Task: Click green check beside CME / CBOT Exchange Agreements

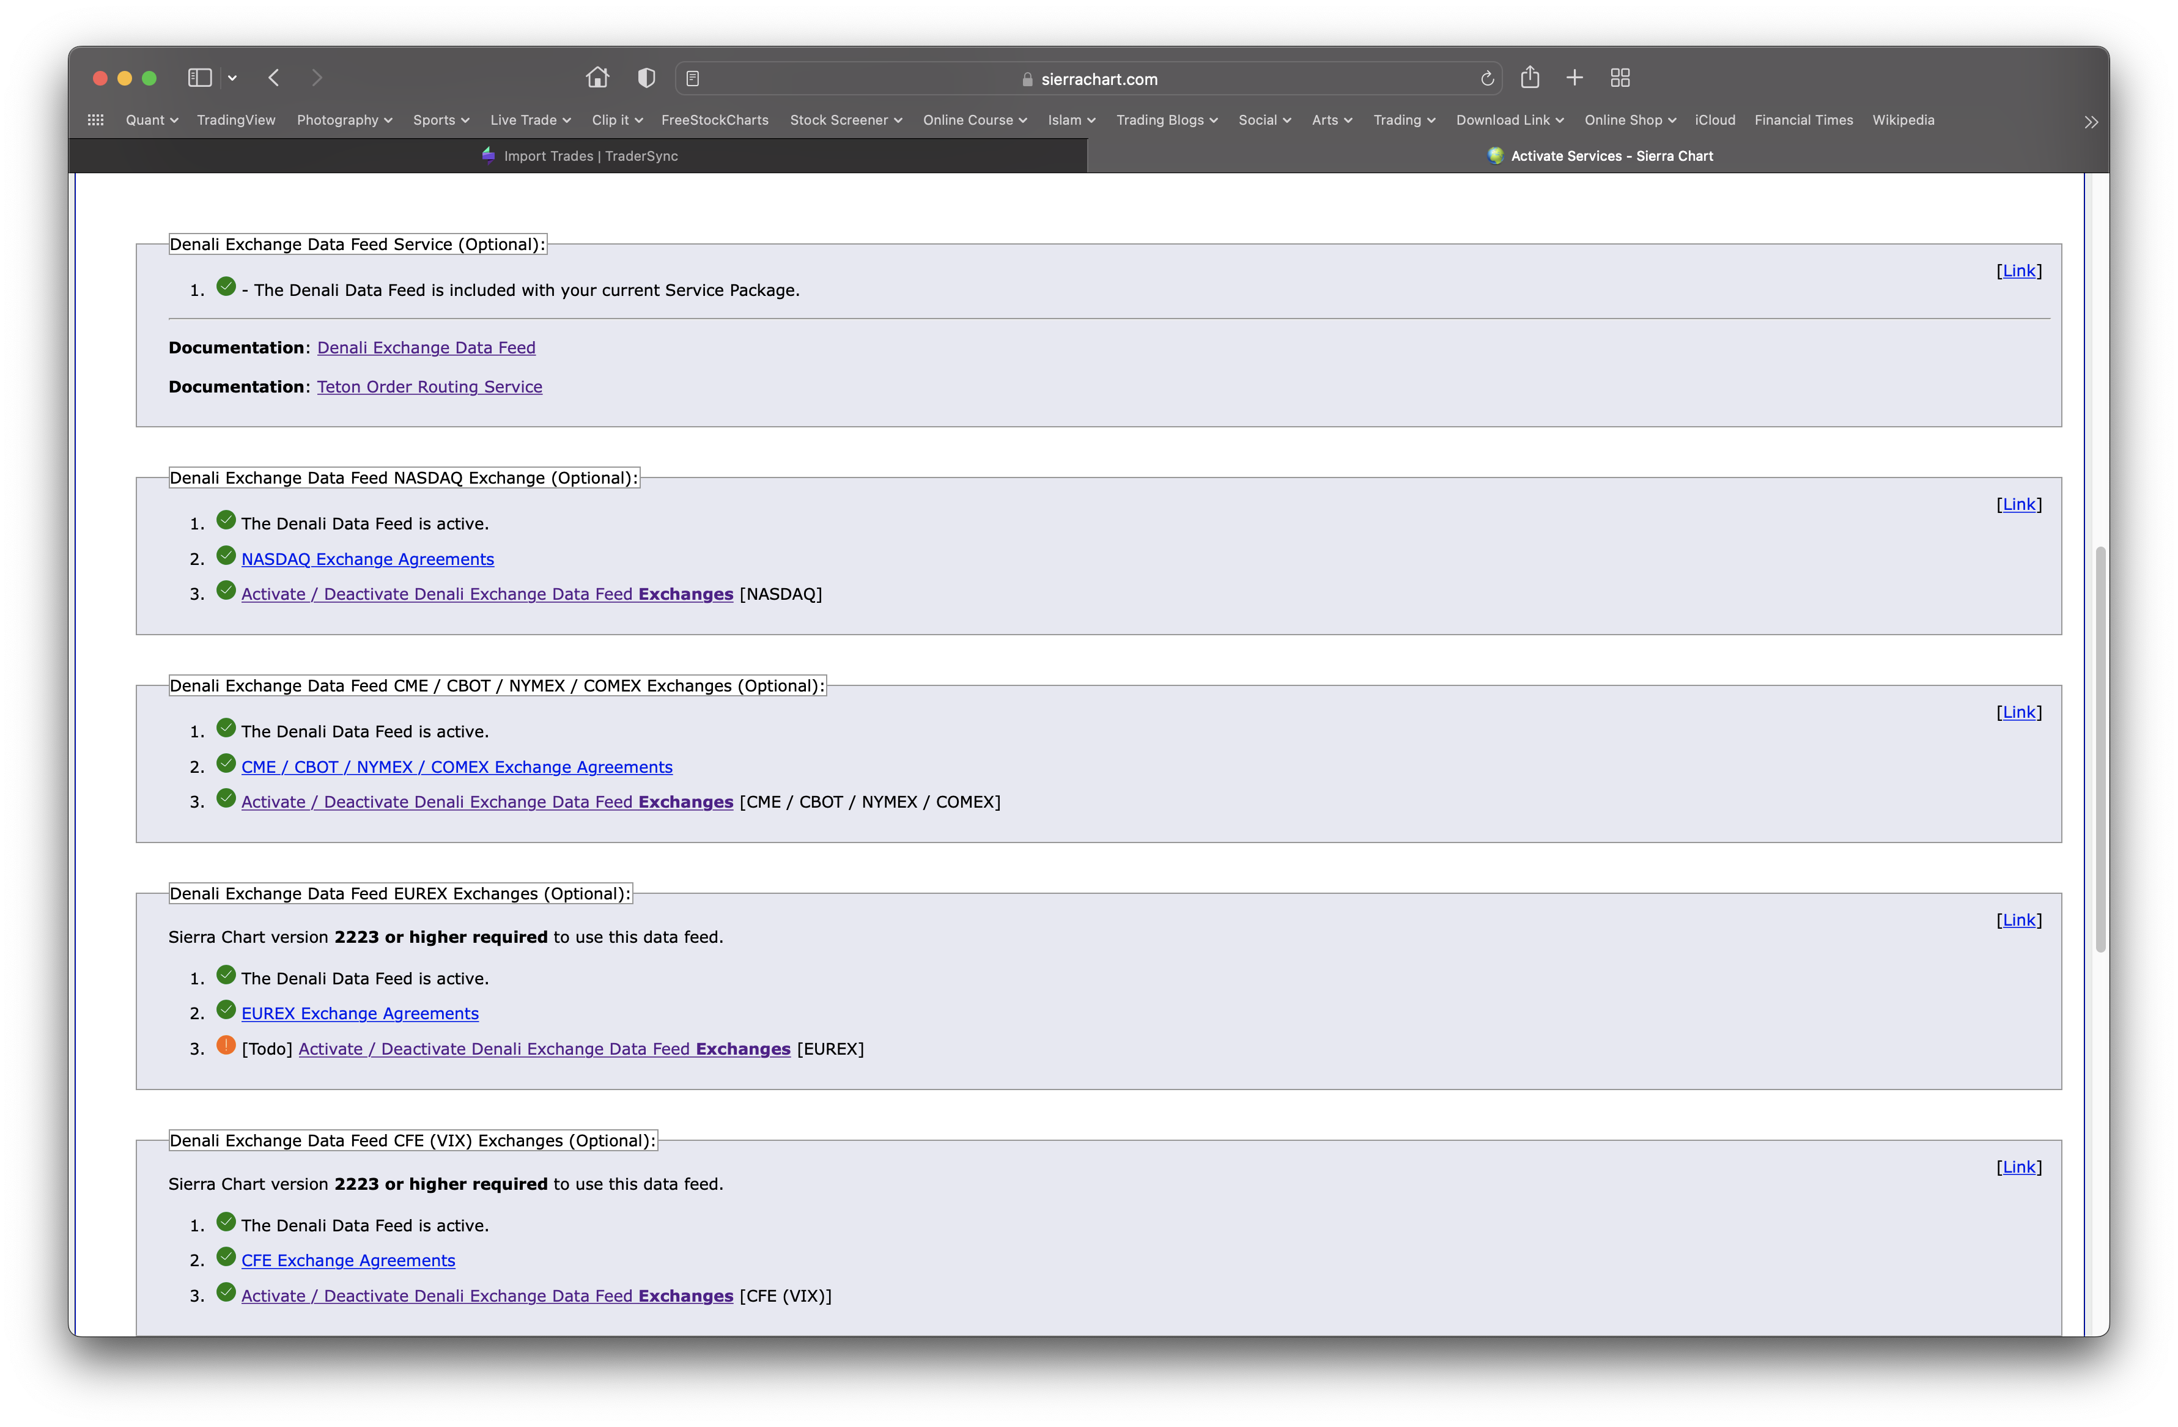Action: pyautogui.click(x=226, y=764)
